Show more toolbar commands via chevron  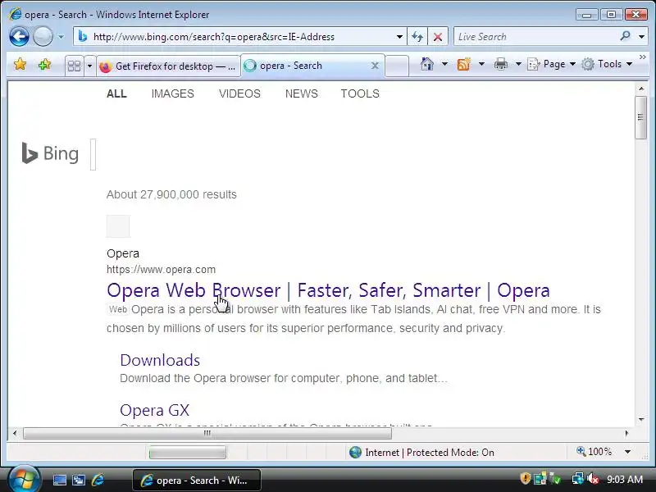[x=643, y=57]
